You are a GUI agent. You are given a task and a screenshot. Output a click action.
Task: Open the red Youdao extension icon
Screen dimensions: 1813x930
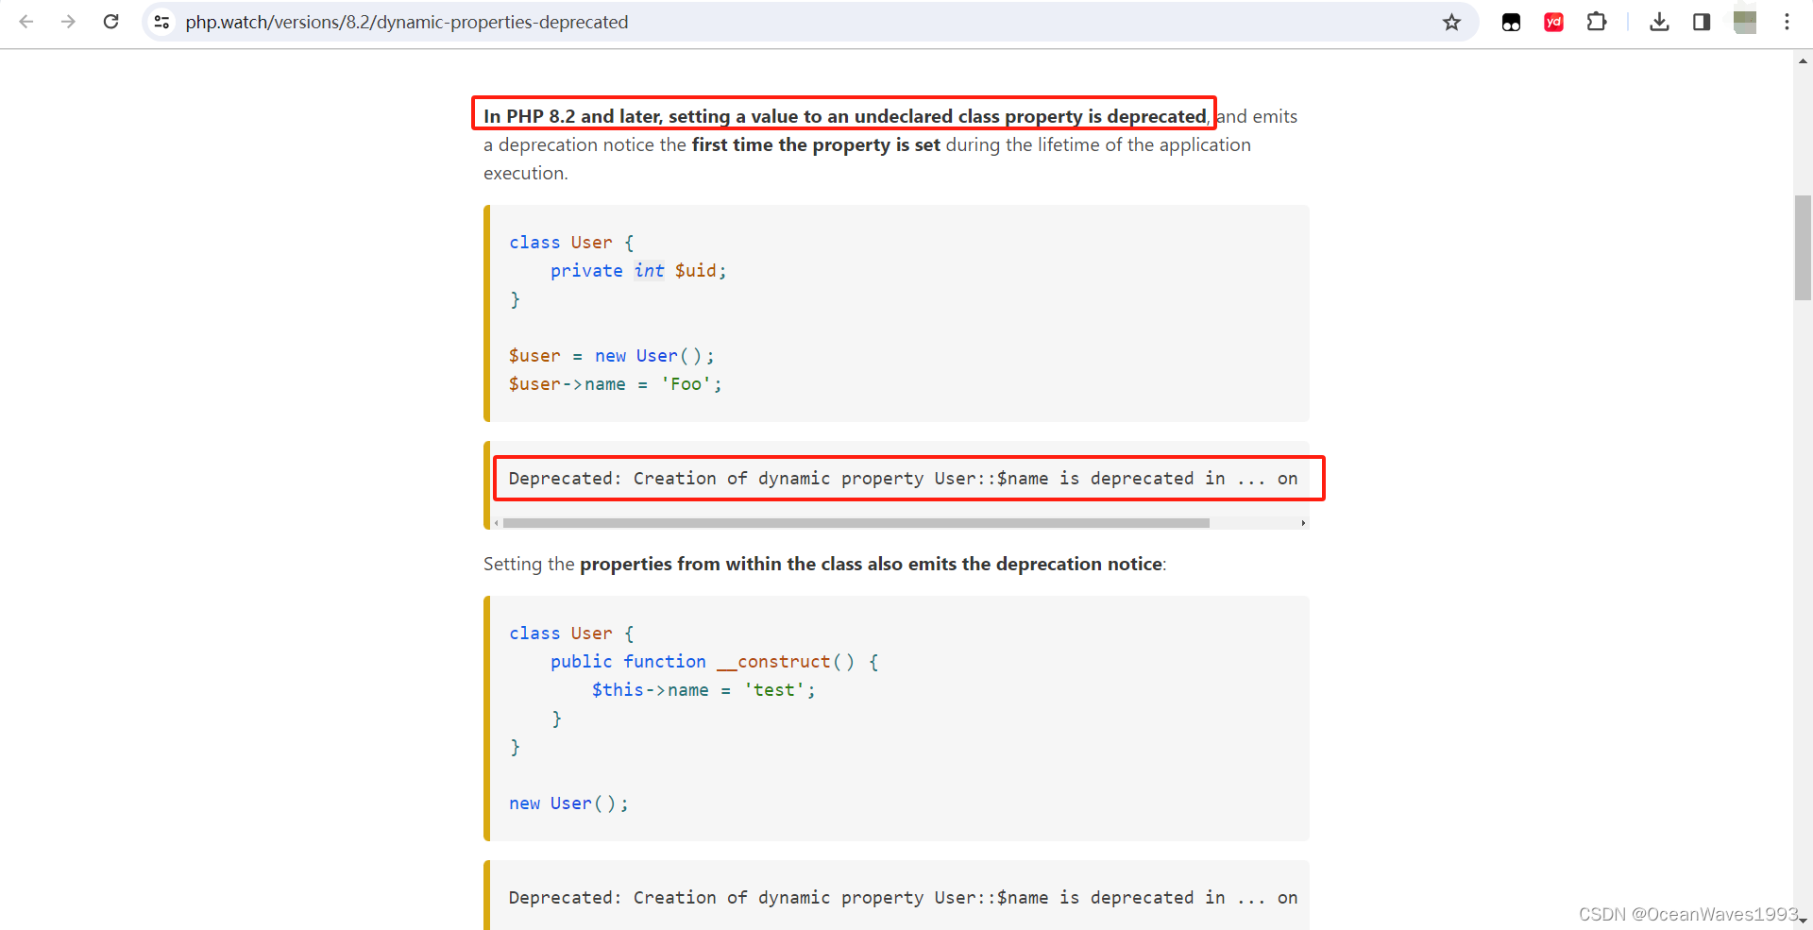(1553, 22)
